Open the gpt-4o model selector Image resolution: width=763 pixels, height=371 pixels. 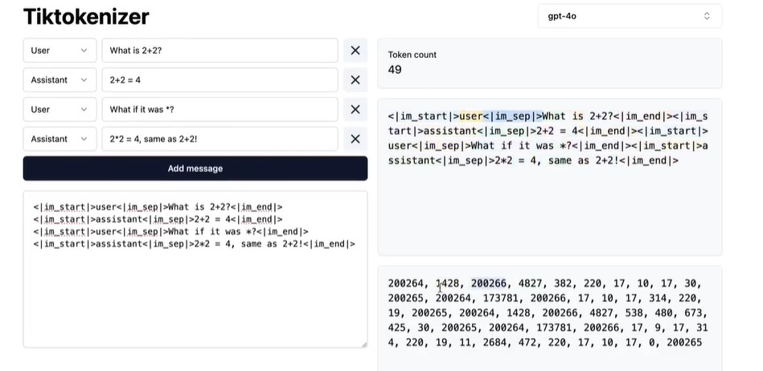click(x=630, y=16)
